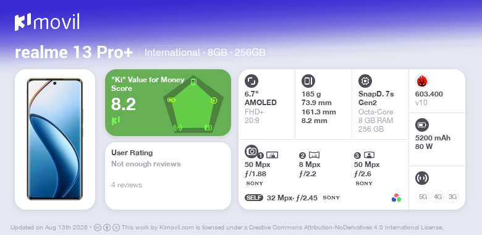Click the dimensions and weight icon
This screenshot has height=235, width=482.
[308, 81]
